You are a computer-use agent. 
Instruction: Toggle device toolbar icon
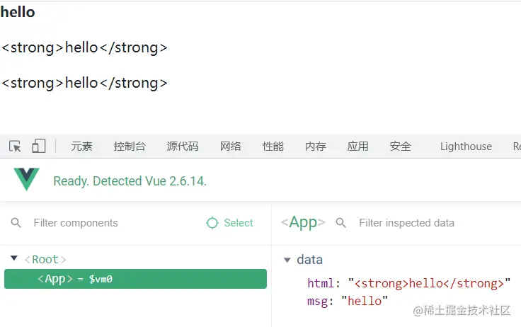(x=38, y=147)
